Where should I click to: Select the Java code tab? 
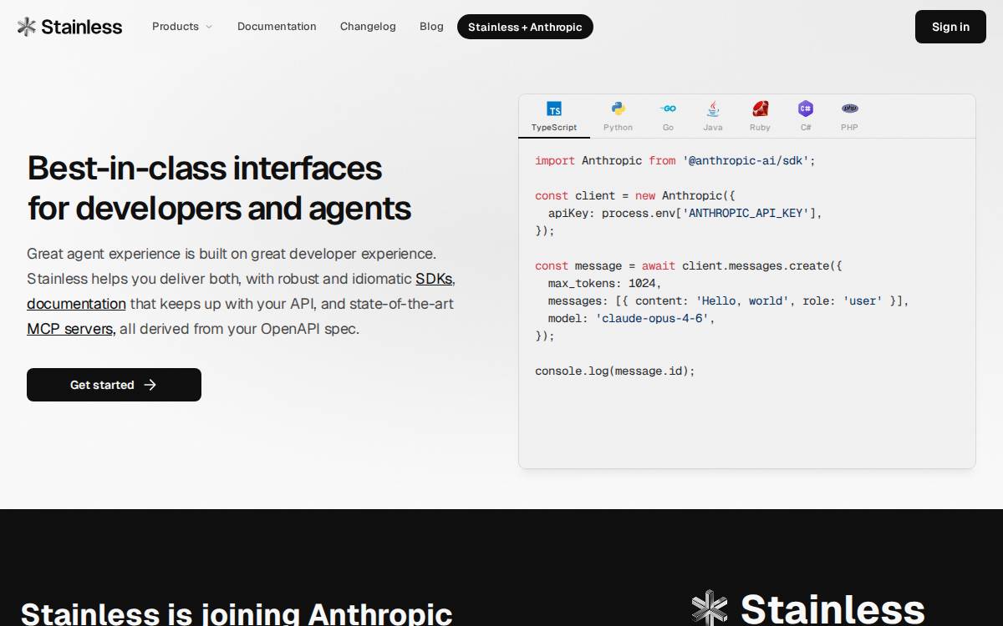coord(713,117)
